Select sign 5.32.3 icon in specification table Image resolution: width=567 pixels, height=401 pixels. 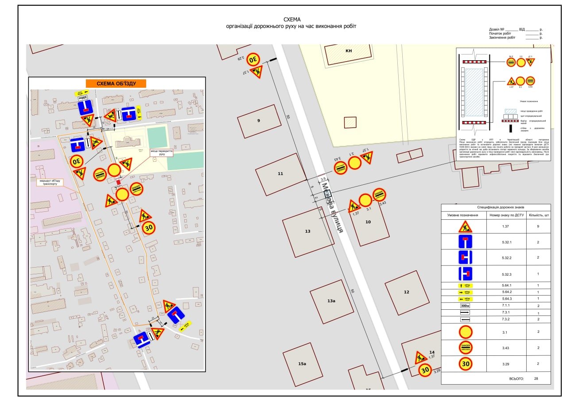pos(465,274)
